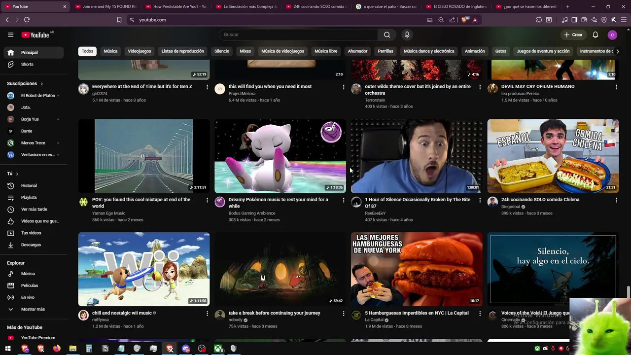The width and height of the screenshot is (631, 355).
Task: Click the browser share icon in the address bar
Action: [452, 20]
